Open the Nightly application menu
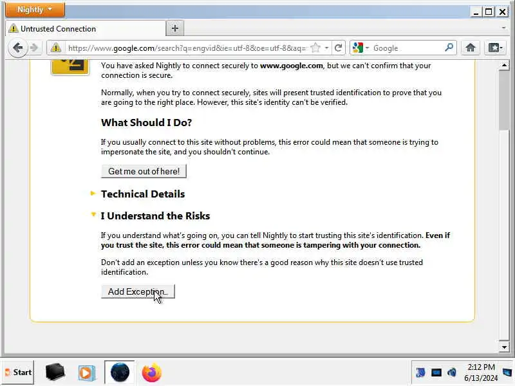Image resolution: width=515 pixels, height=386 pixels. click(35, 10)
